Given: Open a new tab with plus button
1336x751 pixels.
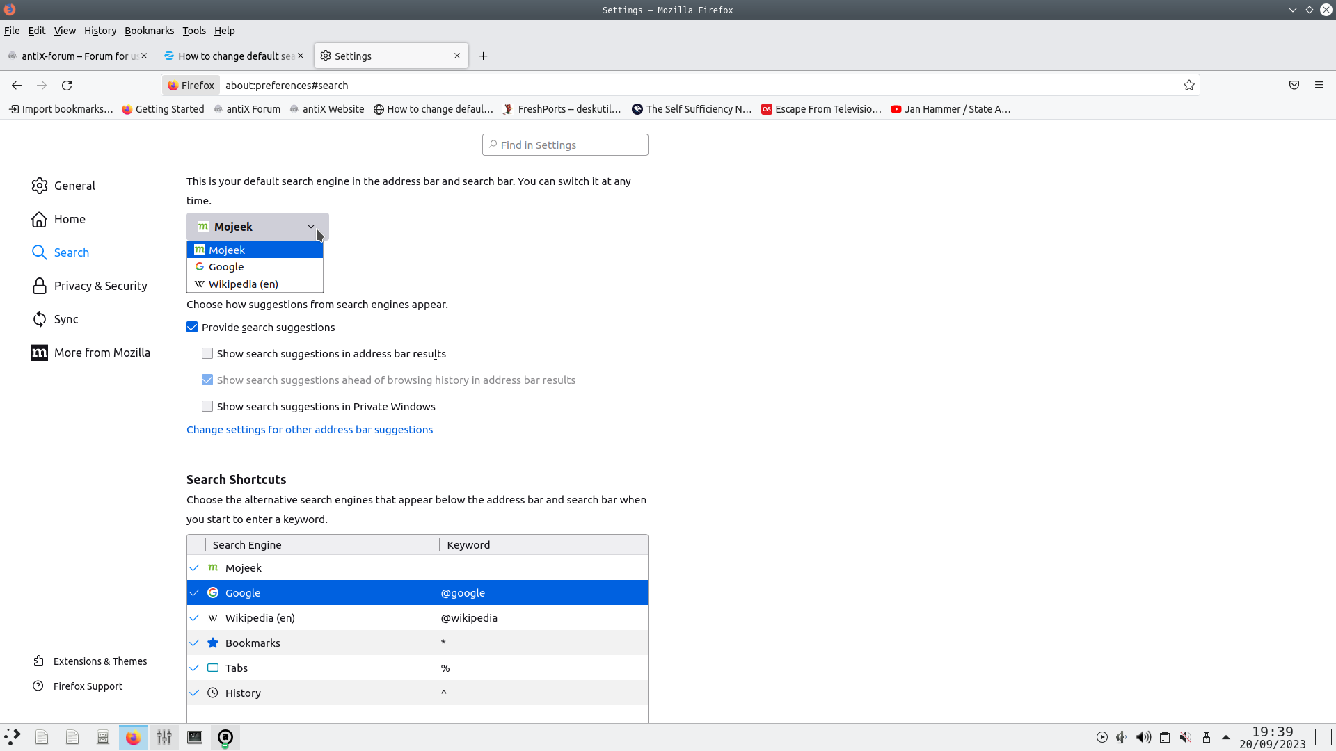Looking at the screenshot, I should tap(483, 56).
